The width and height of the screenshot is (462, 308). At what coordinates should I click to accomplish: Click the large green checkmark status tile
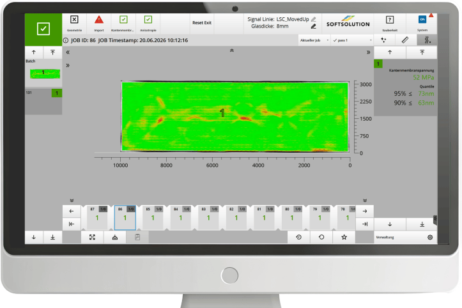click(43, 29)
